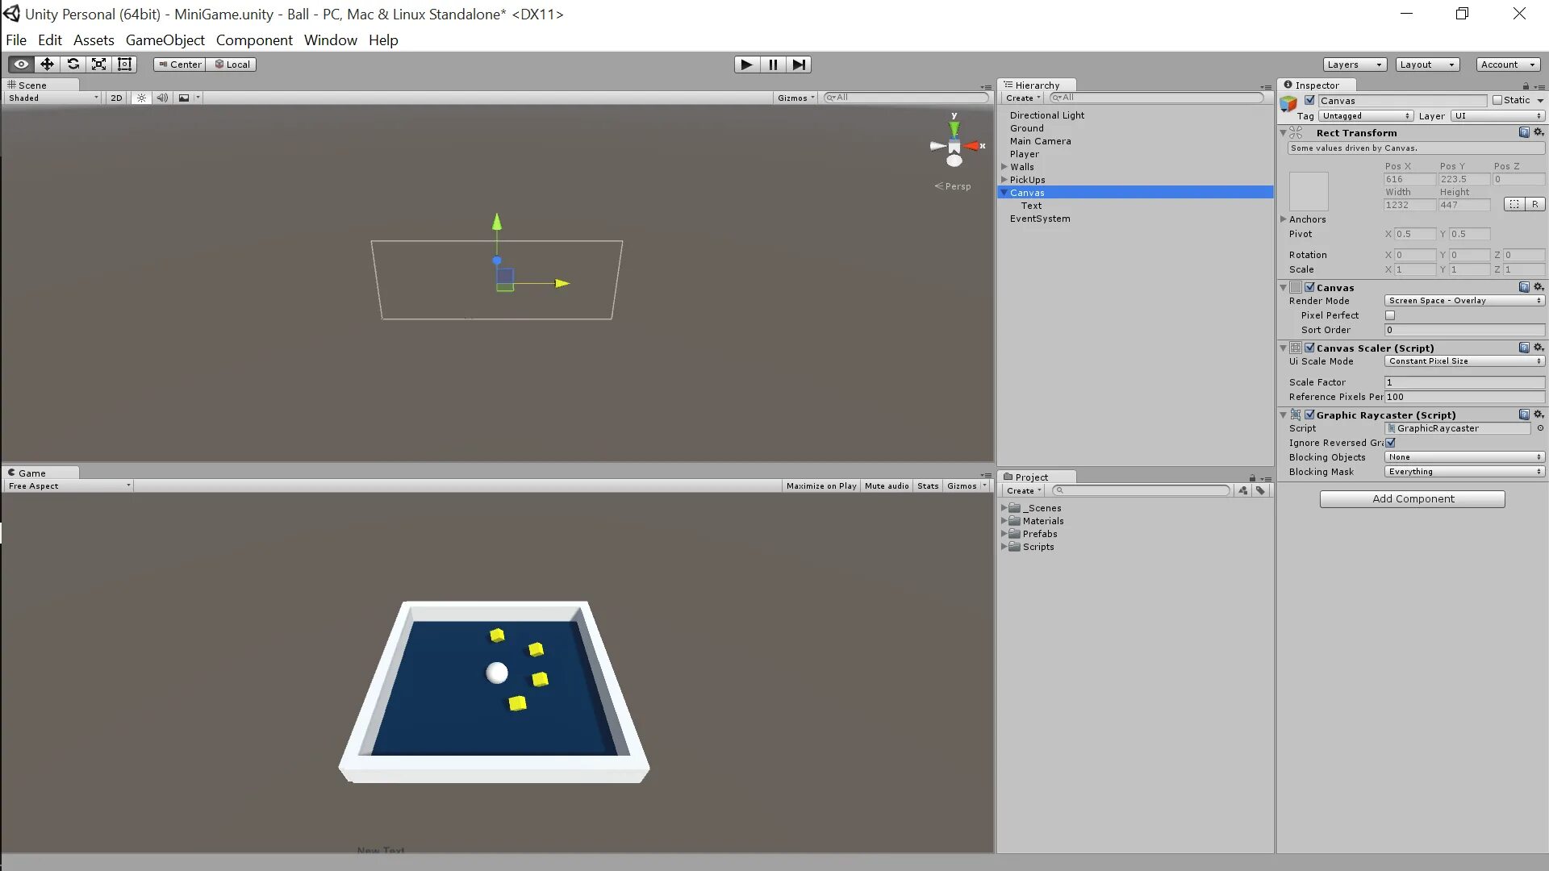Screen dimensions: 1549x871
Task: Switch to the Game tab
Action: pos(32,473)
